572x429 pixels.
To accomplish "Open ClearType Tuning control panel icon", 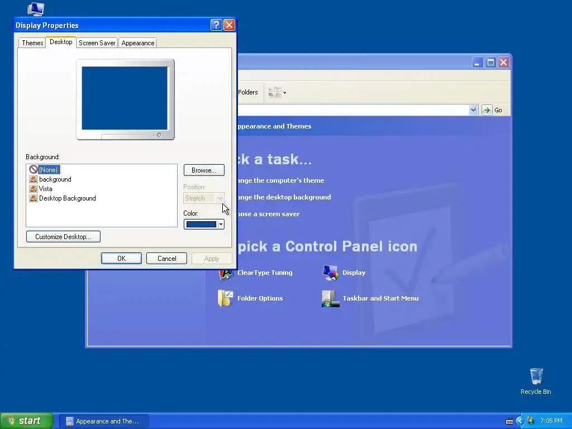I will [x=226, y=273].
